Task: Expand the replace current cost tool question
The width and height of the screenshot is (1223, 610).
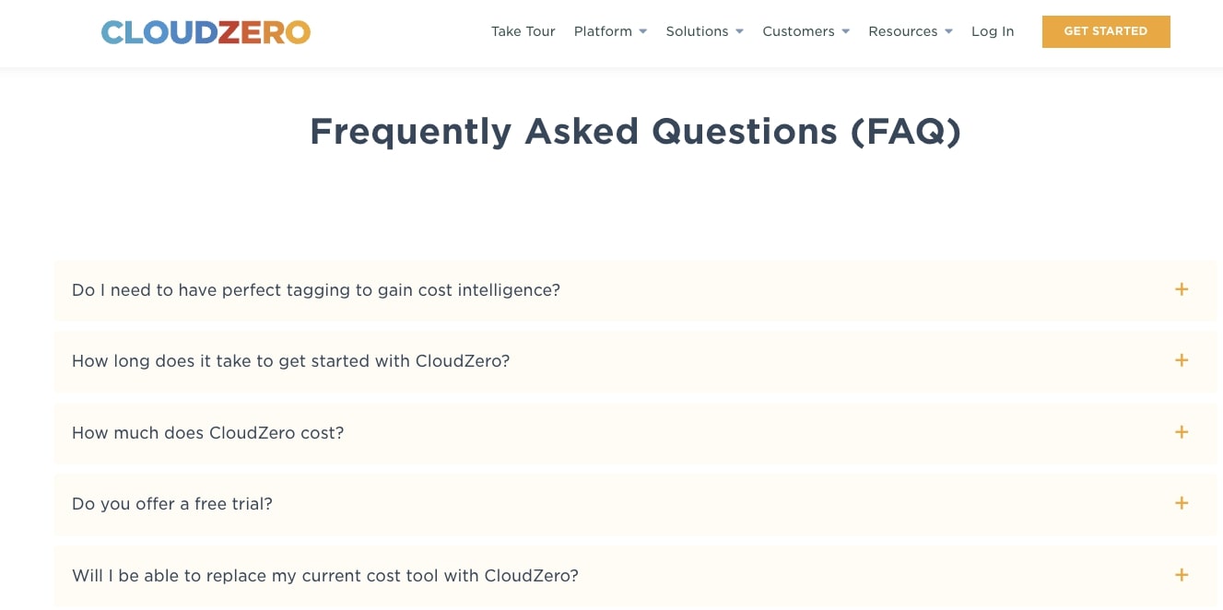Action: (x=635, y=576)
